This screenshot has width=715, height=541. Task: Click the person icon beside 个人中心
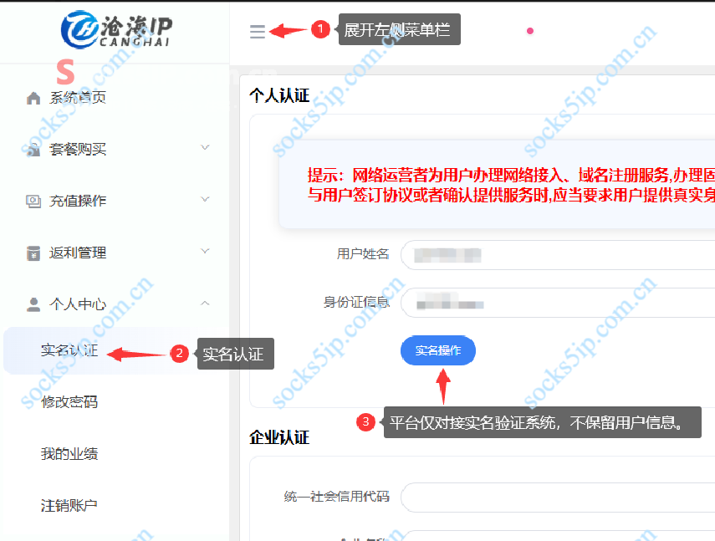33,304
